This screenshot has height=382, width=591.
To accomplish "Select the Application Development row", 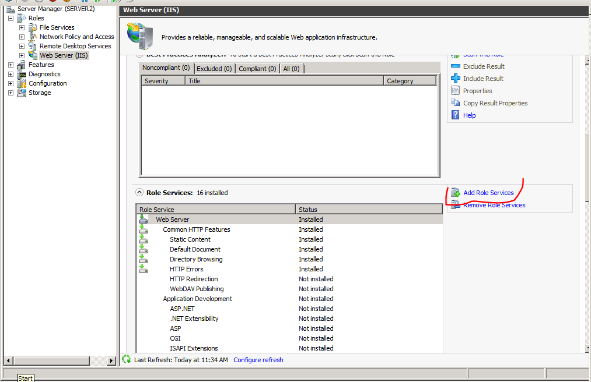I will coord(289,299).
